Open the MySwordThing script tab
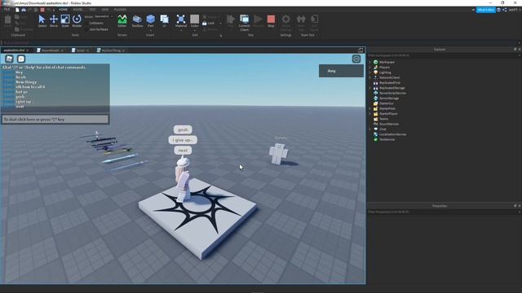This screenshot has height=293, width=522. 111,50
